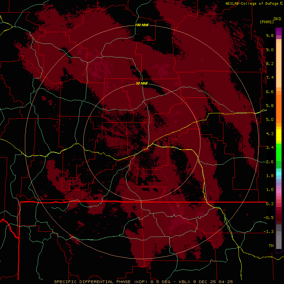Pick the bright yellow segment of the color bar
Viewport: 284px width, 284px height.
click(279, 135)
